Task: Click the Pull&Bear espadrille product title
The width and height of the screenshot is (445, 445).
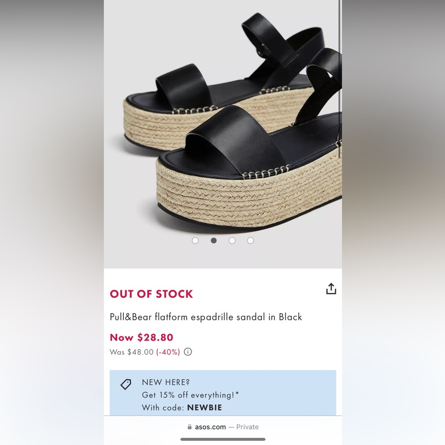Action: pyautogui.click(x=206, y=317)
